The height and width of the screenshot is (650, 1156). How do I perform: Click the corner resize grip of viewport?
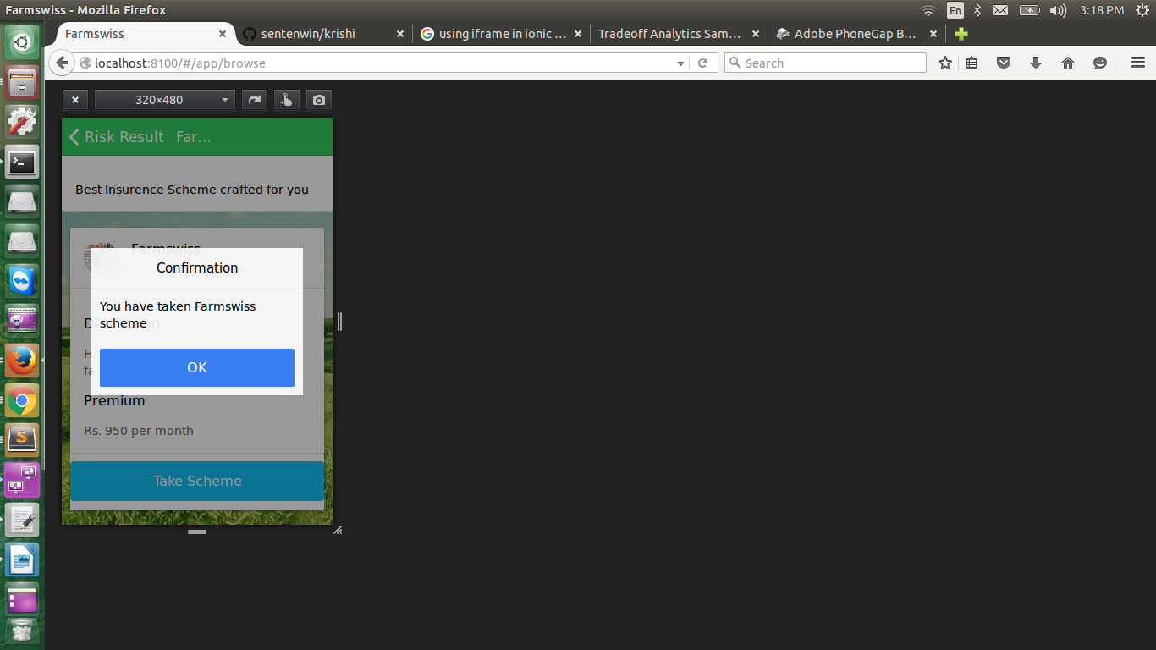338,530
